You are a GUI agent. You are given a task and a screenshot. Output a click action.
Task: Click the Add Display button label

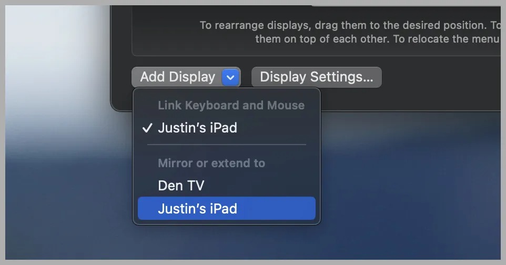pos(177,77)
